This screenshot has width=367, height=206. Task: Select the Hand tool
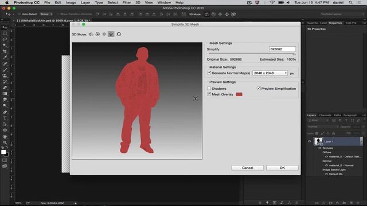[x=5, y=136]
